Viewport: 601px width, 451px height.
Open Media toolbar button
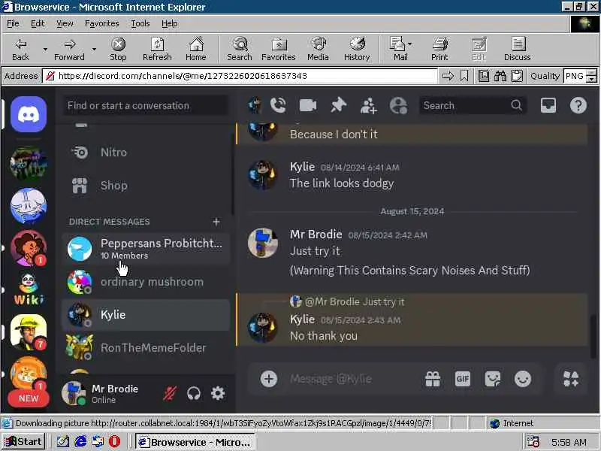318,49
